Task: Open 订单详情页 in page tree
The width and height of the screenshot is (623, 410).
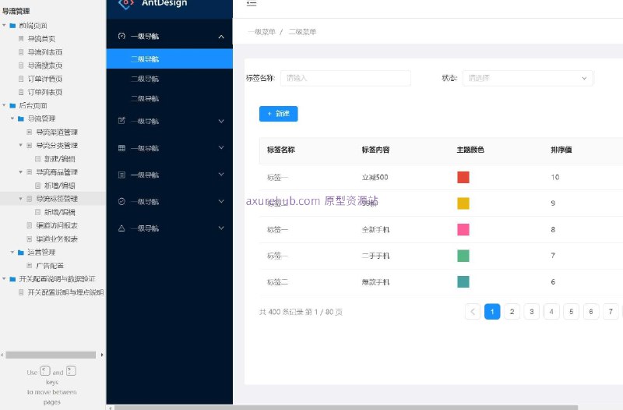Action: point(45,79)
